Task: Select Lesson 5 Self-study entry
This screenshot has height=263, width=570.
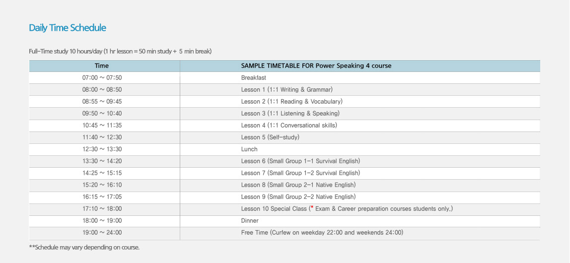Action: tap(270, 137)
